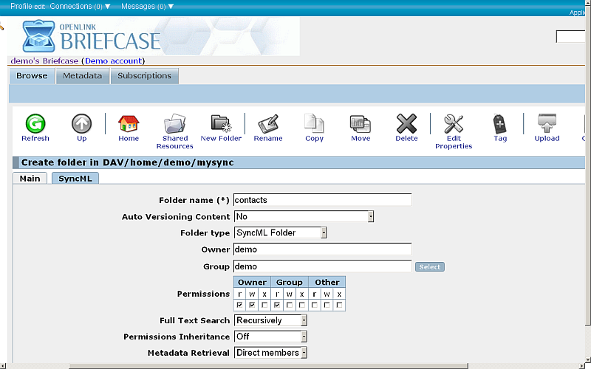The height and width of the screenshot is (369, 591).
Task: Click the Move icon
Action: click(x=361, y=124)
